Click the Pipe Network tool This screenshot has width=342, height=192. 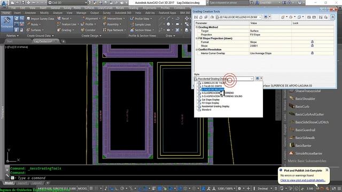pos(114,30)
